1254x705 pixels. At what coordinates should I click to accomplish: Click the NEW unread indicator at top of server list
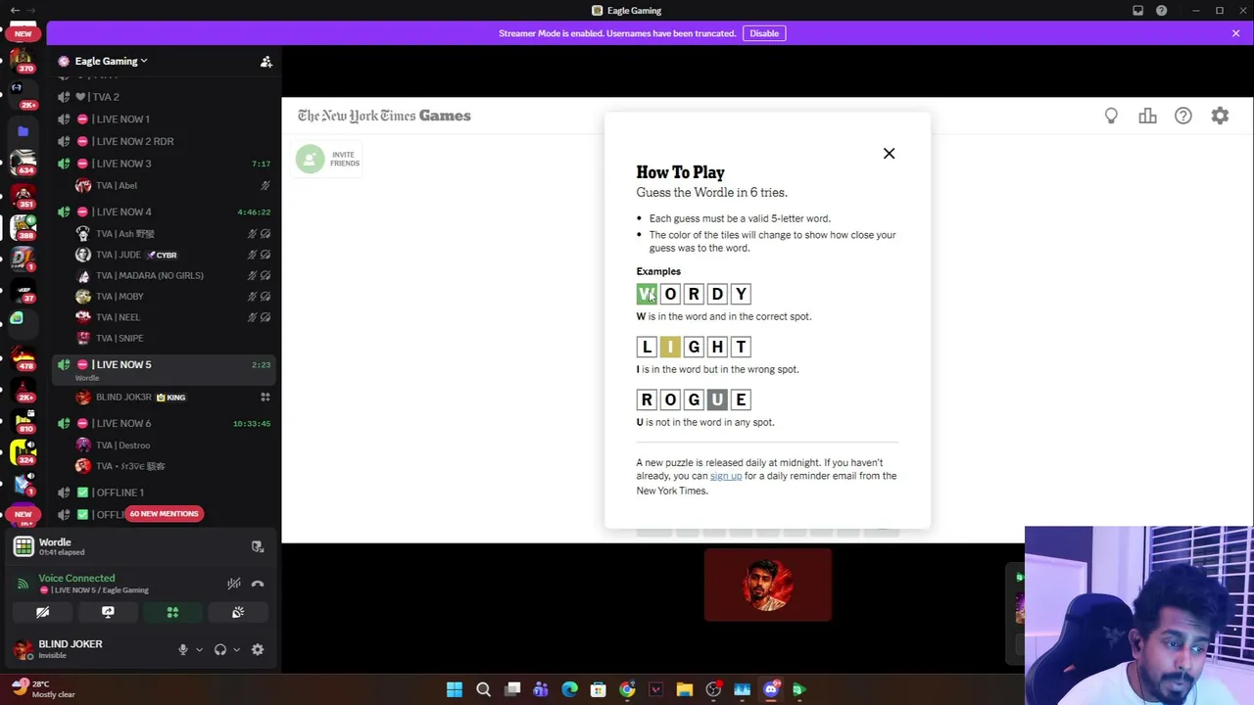point(24,33)
